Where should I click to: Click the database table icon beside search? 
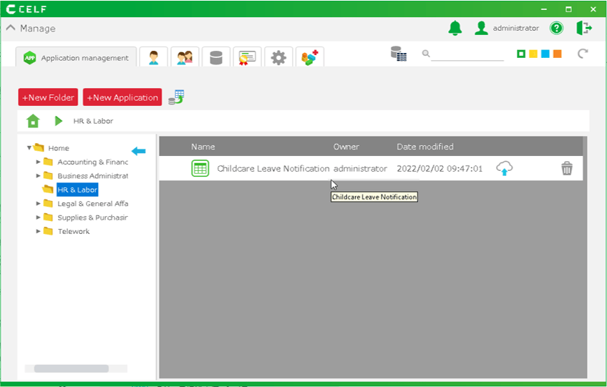click(x=399, y=54)
